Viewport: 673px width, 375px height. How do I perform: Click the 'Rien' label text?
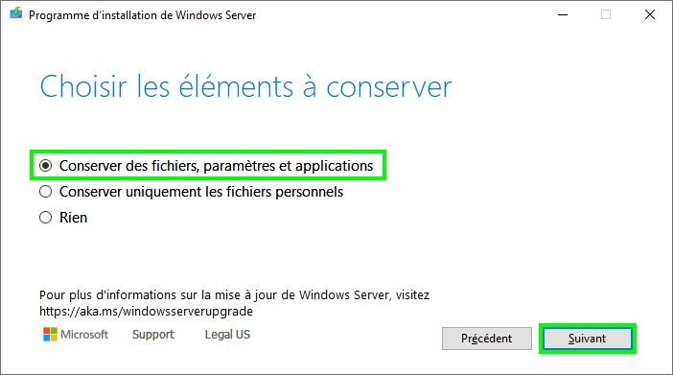tap(74, 218)
